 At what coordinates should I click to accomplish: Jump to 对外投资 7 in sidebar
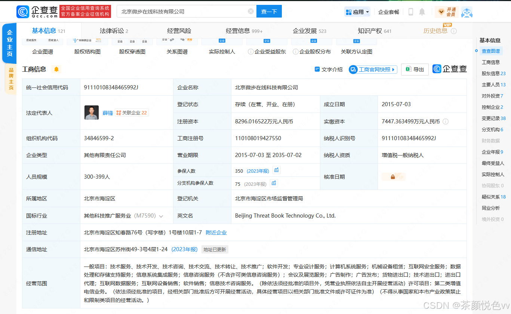493,96
